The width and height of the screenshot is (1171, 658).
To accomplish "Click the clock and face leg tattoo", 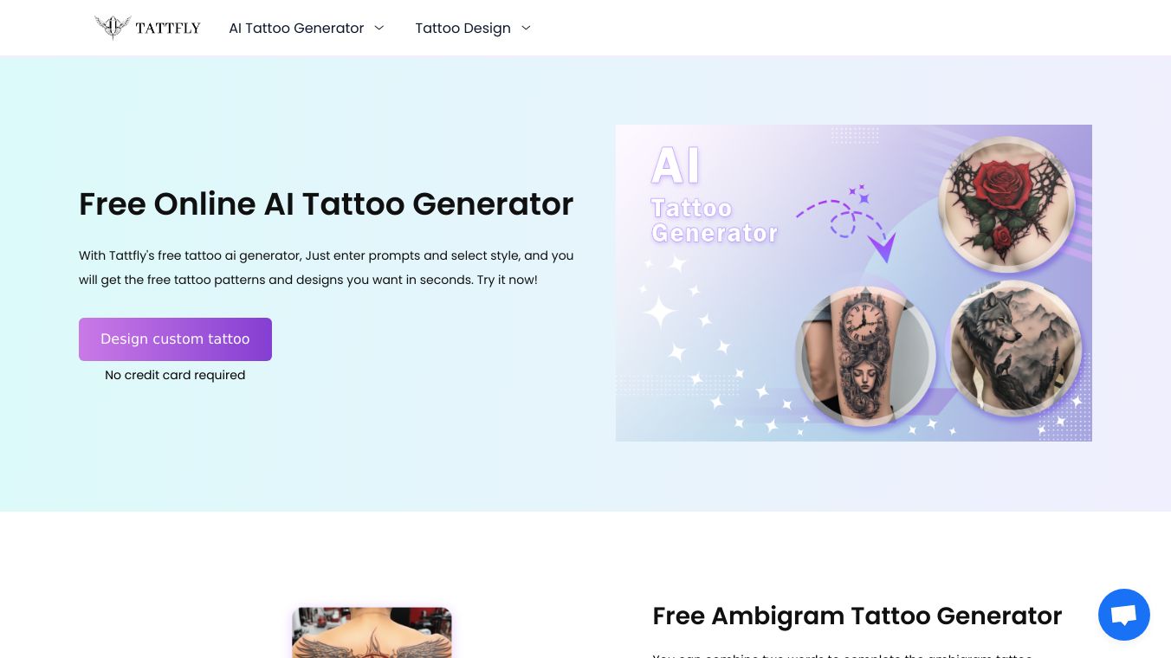I will (866, 357).
